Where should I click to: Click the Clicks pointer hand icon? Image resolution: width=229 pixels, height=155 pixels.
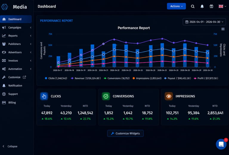pyautogui.click(x=44, y=96)
